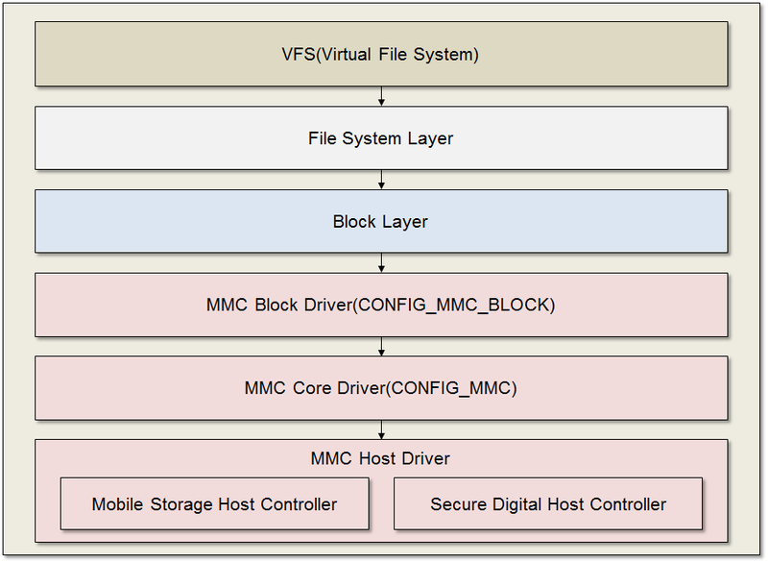Select the arrow pointing to MMC Host Driver

381,428
